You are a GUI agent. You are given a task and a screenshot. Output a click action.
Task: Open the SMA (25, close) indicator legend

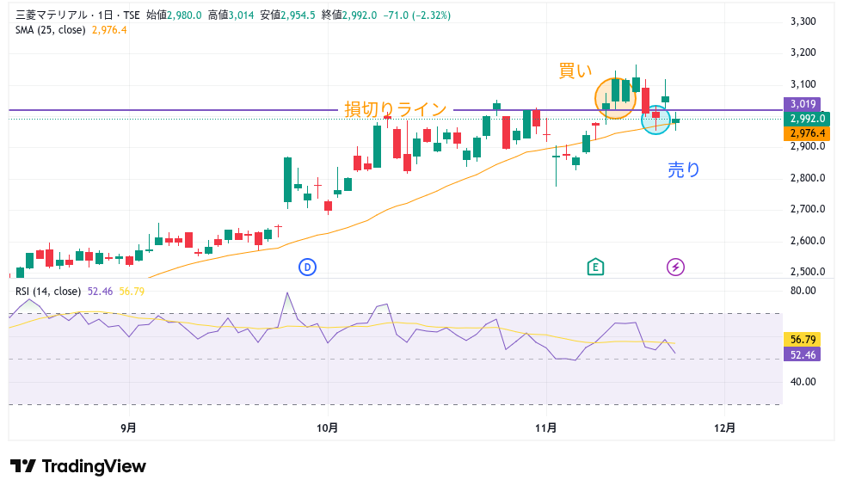[x=51, y=29]
